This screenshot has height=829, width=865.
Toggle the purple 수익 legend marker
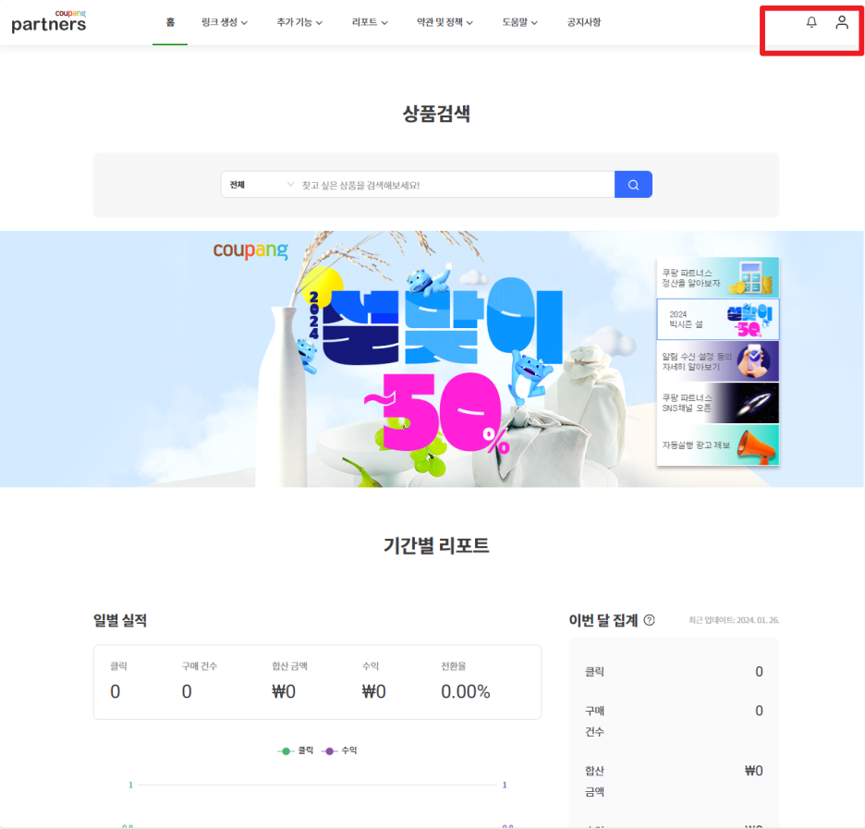[x=329, y=750]
